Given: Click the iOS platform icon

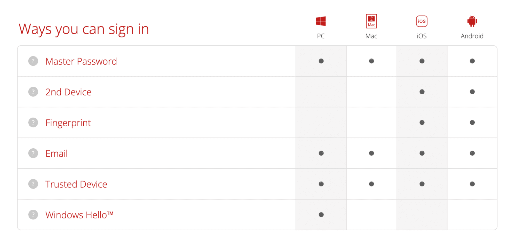Looking at the screenshot, I should (x=422, y=21).
